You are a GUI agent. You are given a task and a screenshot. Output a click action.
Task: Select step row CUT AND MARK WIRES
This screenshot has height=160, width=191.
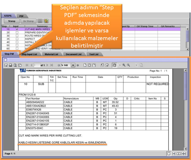(91, 29)
